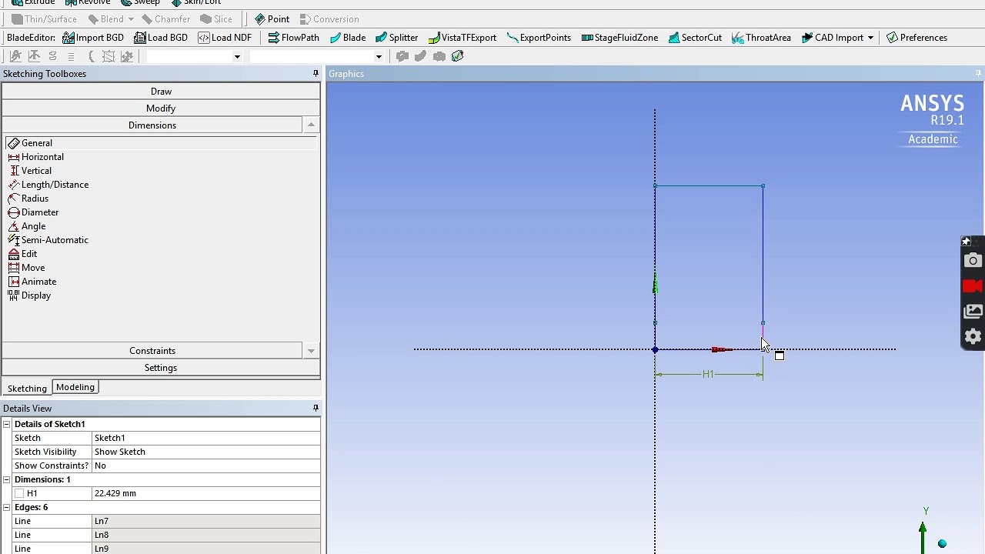Pin the Graphics panel
The image size is (985, 554).
click(x=978, y=74)
